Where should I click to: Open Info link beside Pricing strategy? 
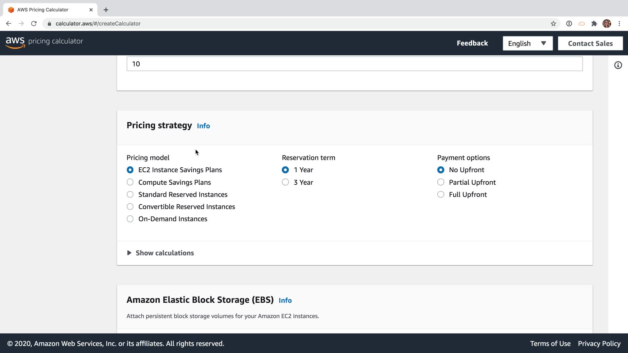coord(203,126)
